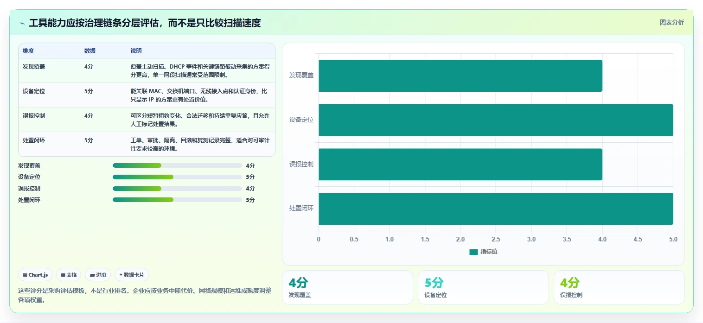Open the 4分 误报控制 data card
The height and width of the screenshot is (323, 703).
tap(619, 287)
